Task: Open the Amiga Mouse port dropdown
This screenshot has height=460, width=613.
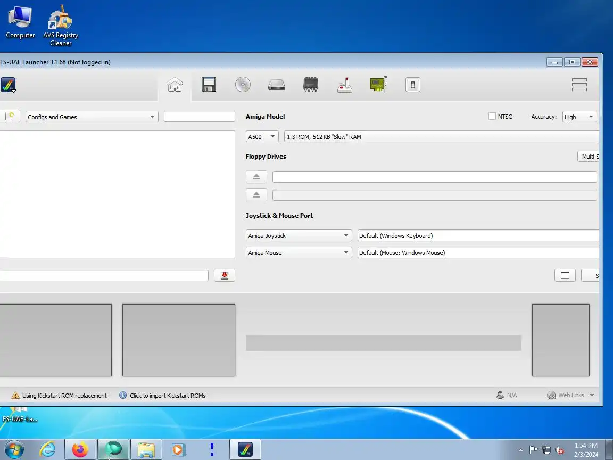Action: 299,253
